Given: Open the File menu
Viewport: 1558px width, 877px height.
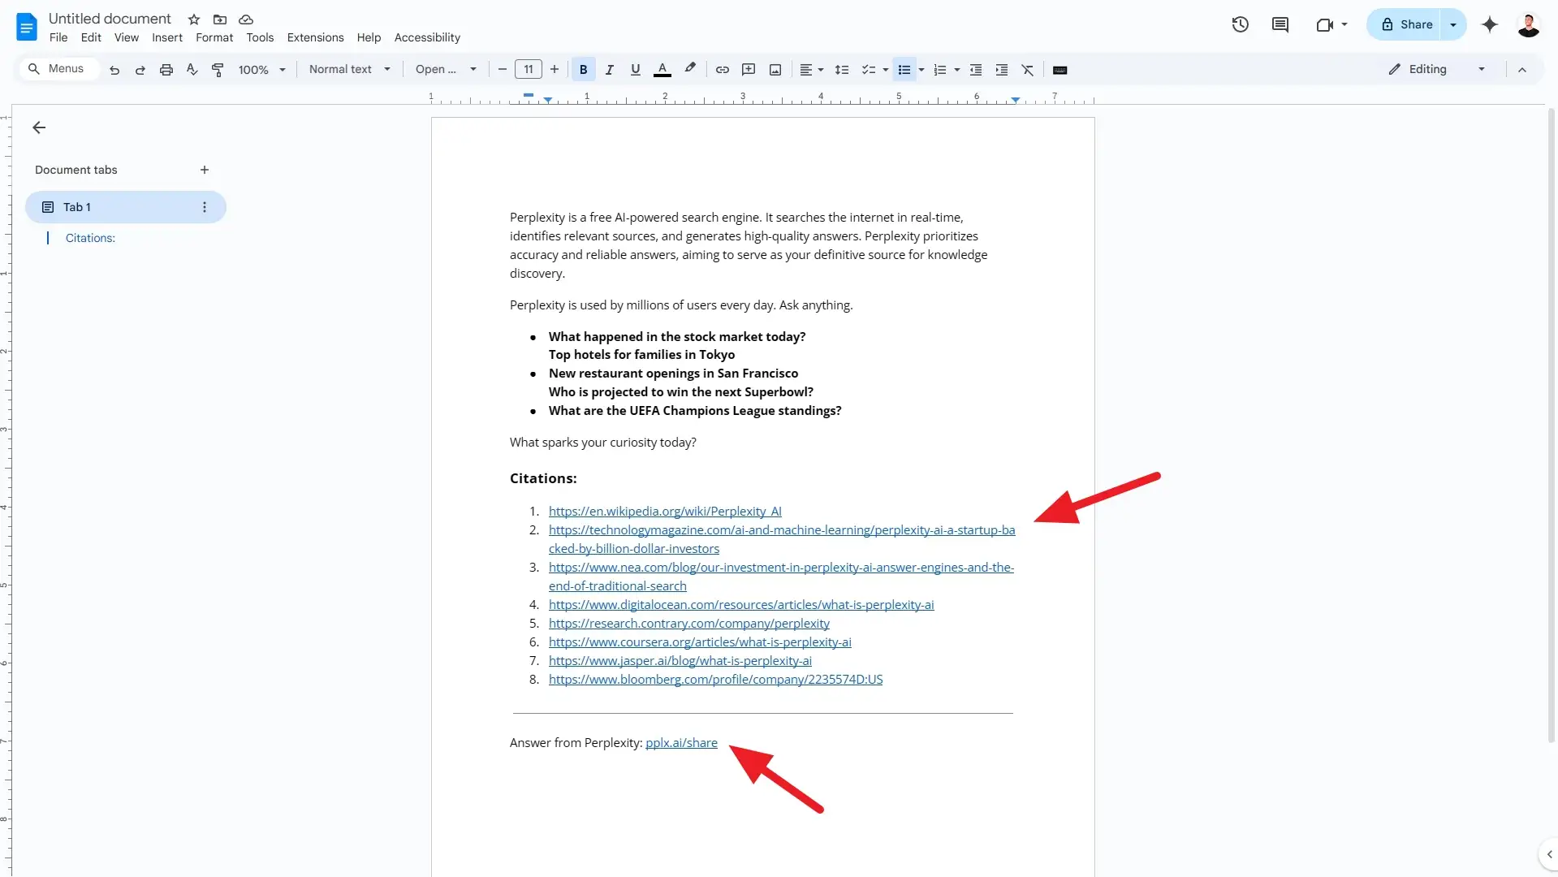Looking at the screenshot, I should [x=58, y=37].
